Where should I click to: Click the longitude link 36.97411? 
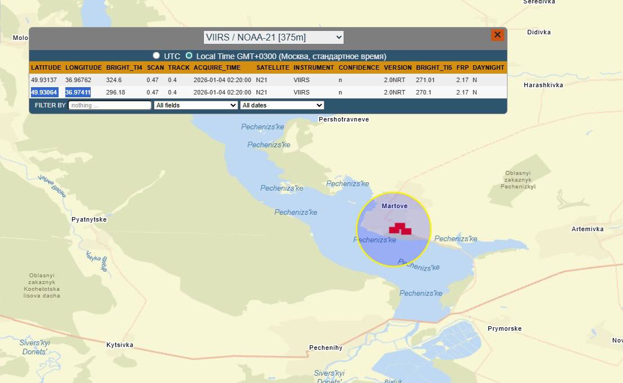tap(77, 92)
